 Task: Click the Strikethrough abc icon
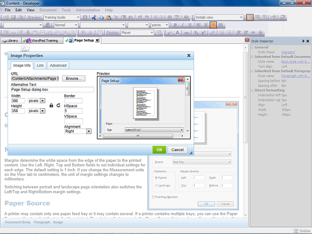(x=186, y=33)
